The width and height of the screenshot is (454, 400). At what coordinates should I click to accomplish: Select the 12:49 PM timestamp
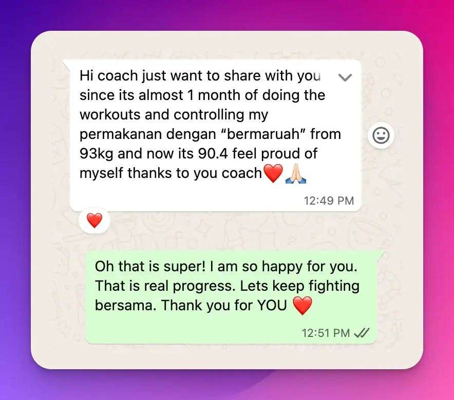(x=329, y=201)
